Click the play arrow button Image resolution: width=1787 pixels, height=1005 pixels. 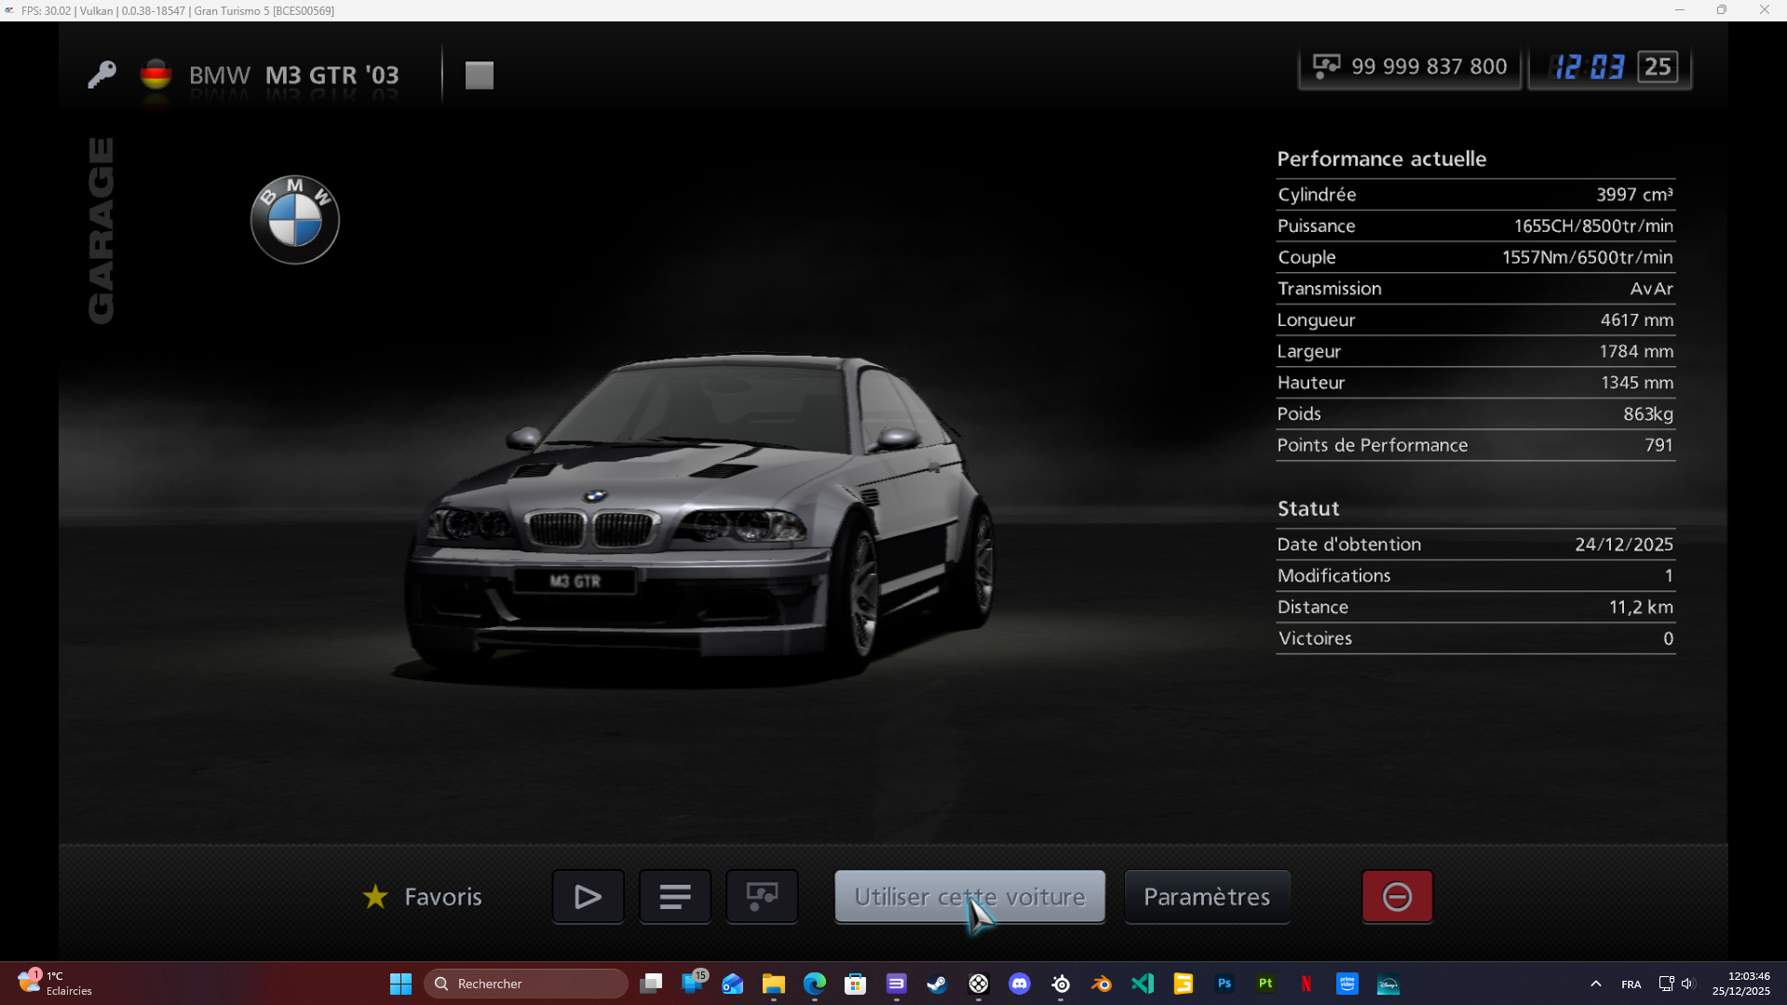(588, 897)
